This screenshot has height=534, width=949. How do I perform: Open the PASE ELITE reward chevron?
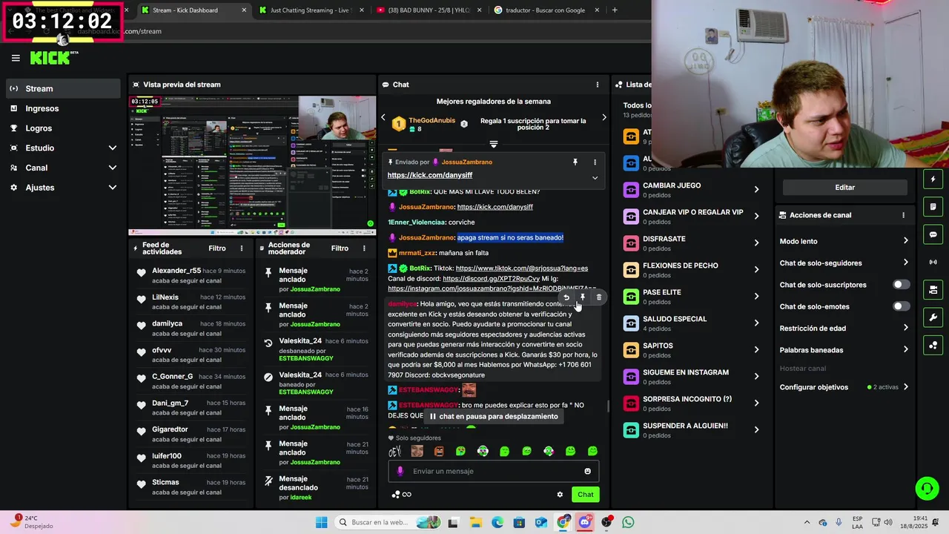click(756, 296)
